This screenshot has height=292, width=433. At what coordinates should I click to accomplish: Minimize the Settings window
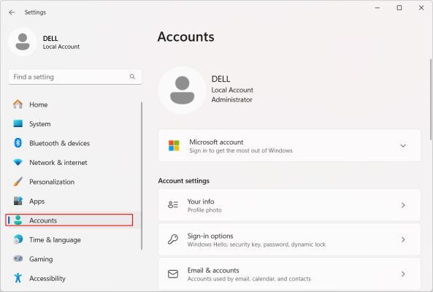[x=378, y=8]
